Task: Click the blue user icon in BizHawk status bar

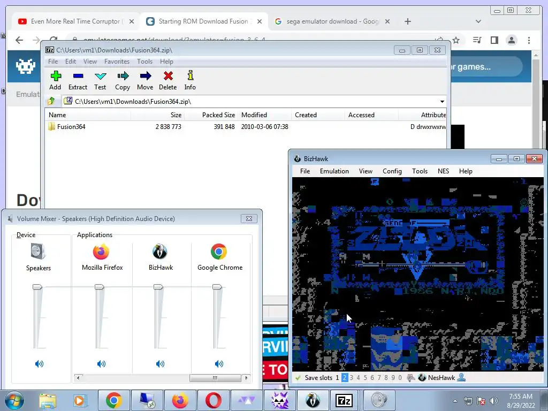Action: [x=461, y=377]
